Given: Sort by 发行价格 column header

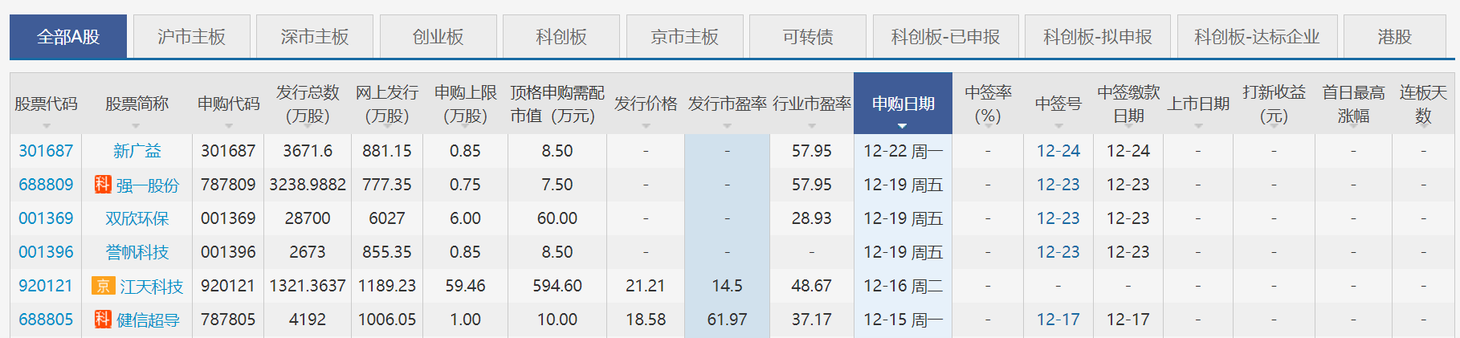Looking at the screenshot, I should tap(646, 104).
